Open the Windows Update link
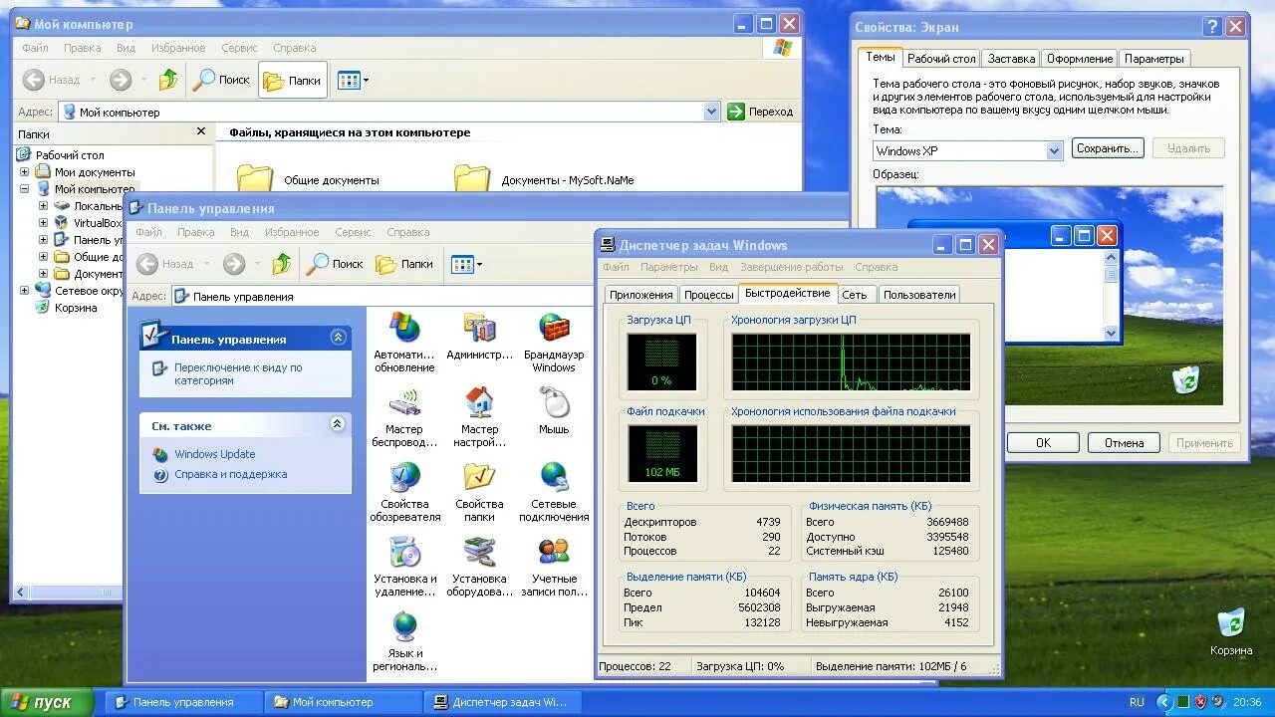1275x717 pixels. [215, 454]
